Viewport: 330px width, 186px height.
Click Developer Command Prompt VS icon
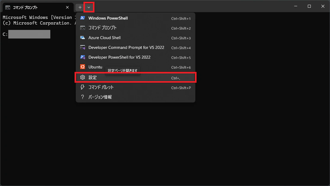83,47
